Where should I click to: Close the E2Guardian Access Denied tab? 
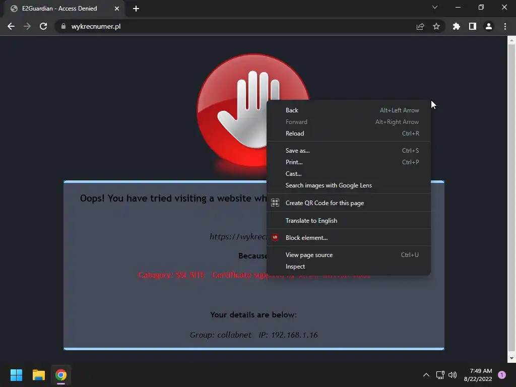[117, 9]
